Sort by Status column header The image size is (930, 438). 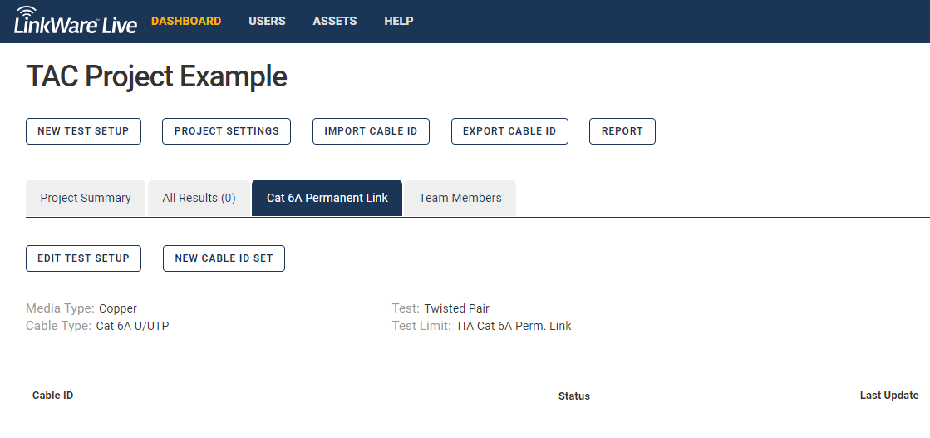574,396
